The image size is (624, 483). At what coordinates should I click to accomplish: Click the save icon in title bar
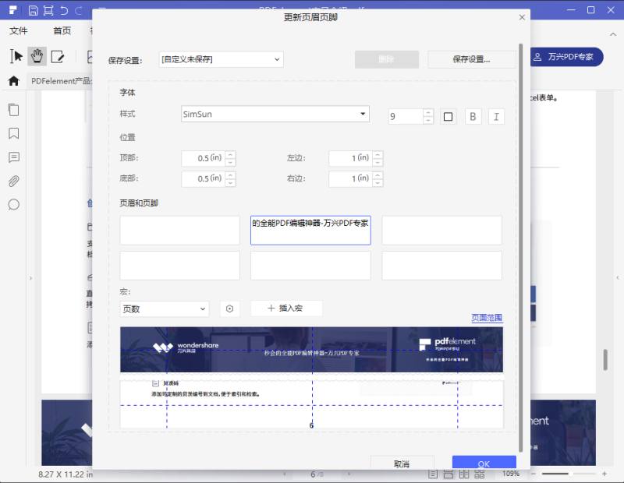click(x=33, y=10)
